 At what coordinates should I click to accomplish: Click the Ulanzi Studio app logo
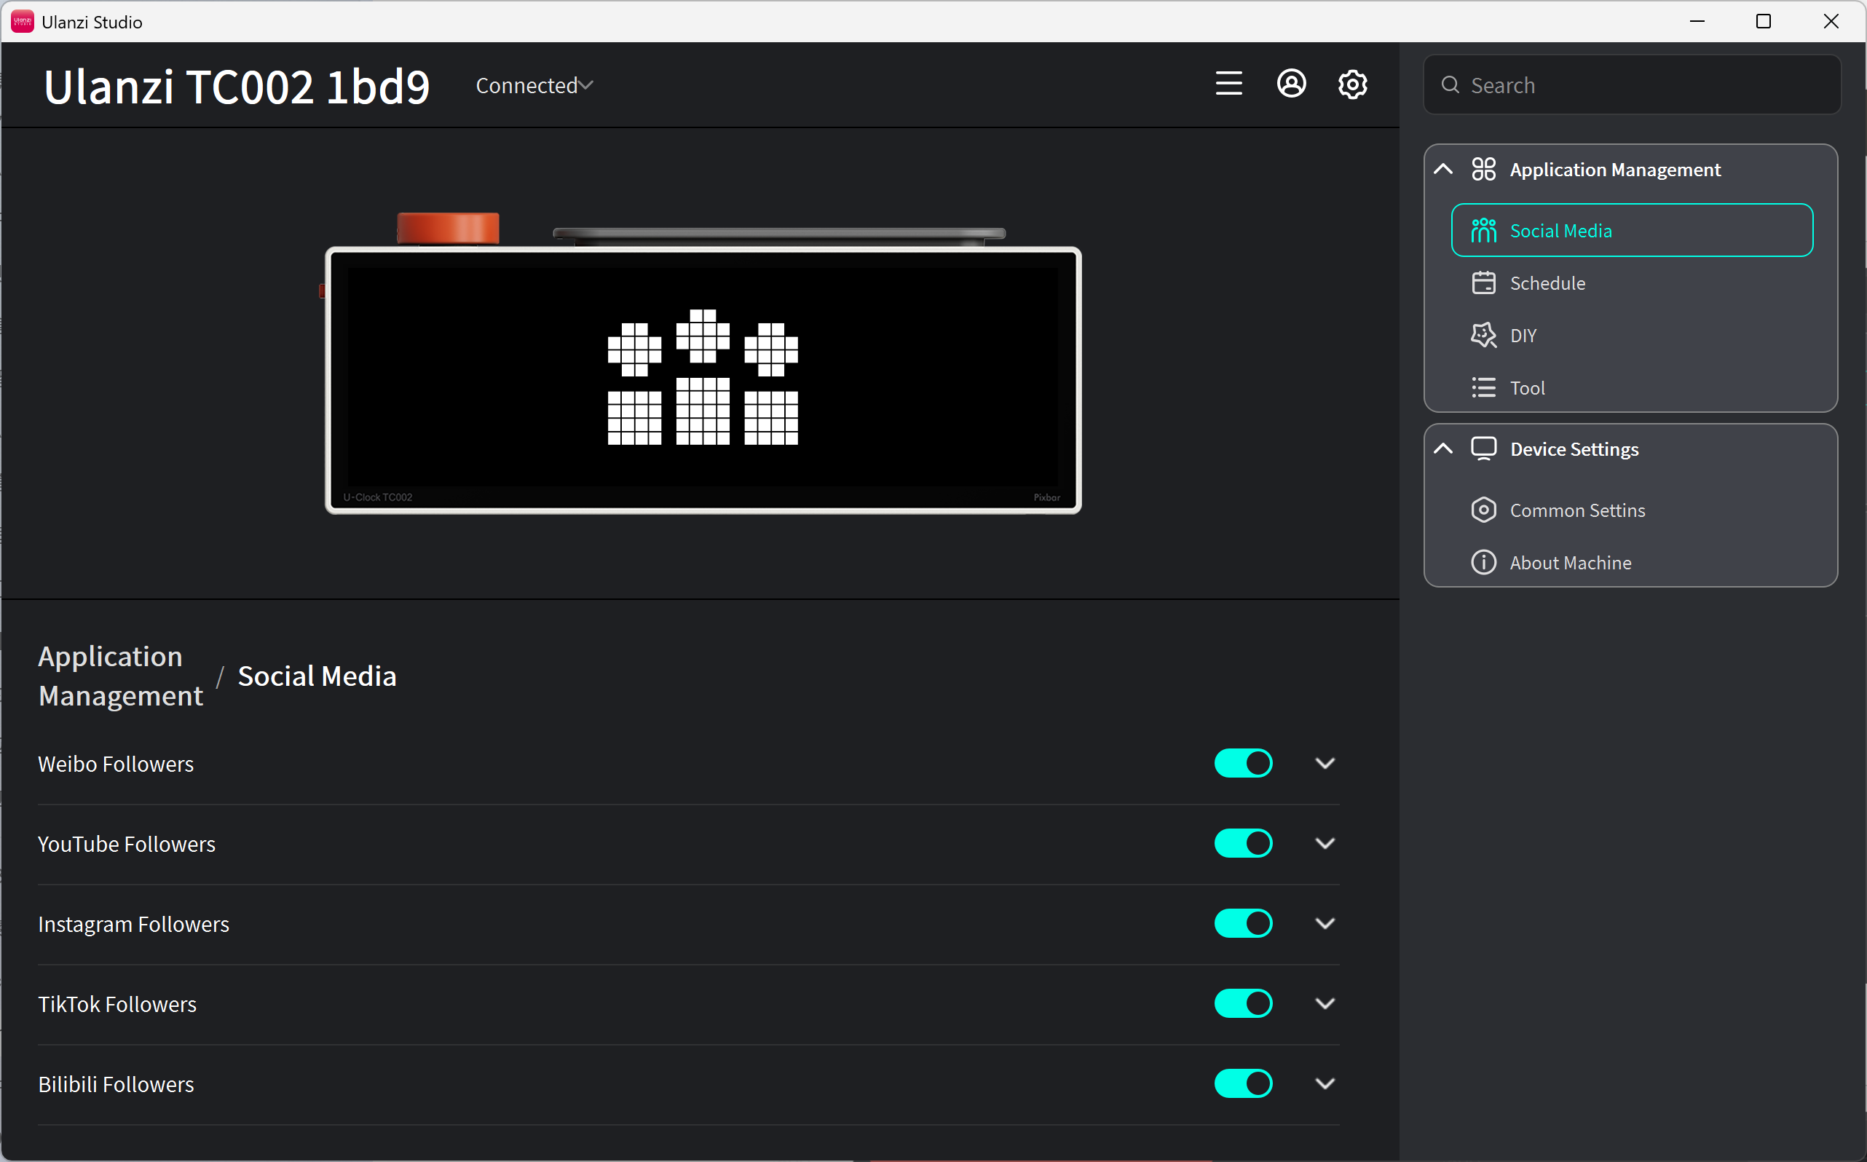(23, 22)
